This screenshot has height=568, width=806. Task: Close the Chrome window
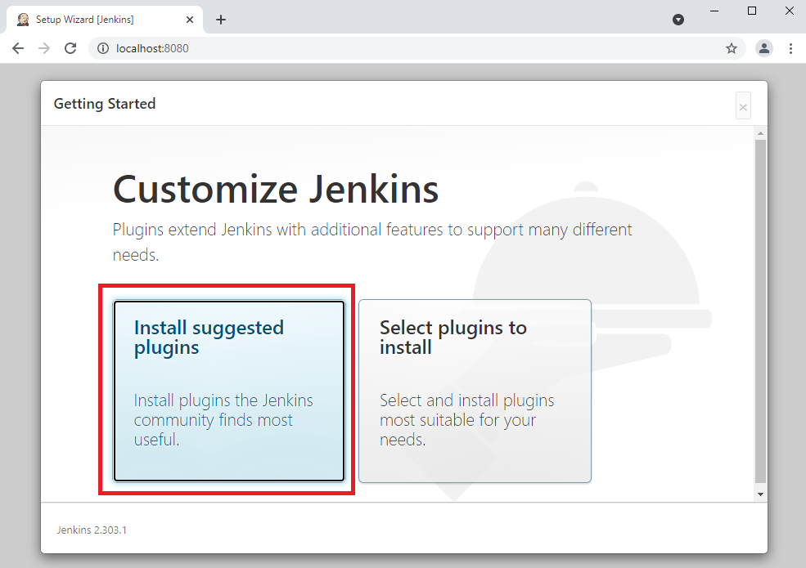pos(790,11)
